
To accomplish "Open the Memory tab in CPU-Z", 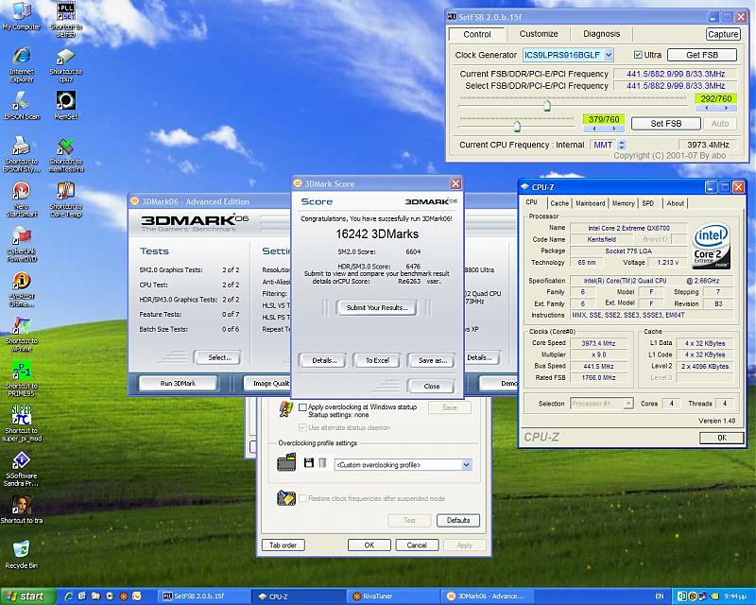I will tap(624, 203).
